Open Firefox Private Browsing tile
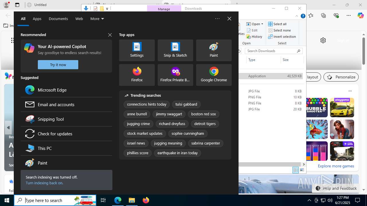Screen dimensions: 367x206 click(x=175, y=75)
